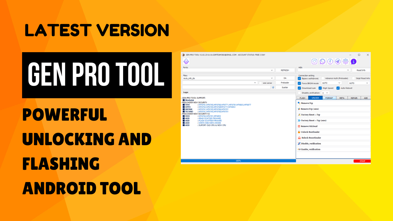Open the far-right AUTO dropdown
This screenshot has width=393, height=221.
point(359,83)
